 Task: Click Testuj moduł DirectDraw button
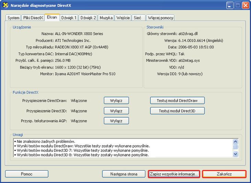pyautogui.click(x=177, y=101)
